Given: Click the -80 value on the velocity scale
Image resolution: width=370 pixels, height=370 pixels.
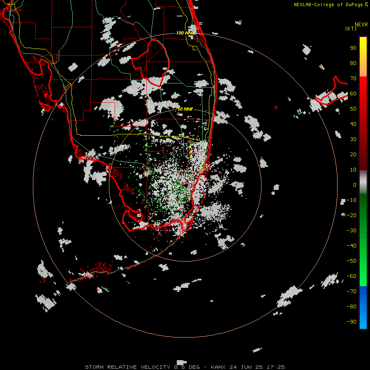Looking at the screenshot, I should pyautogui.click(x=351, y=307).
